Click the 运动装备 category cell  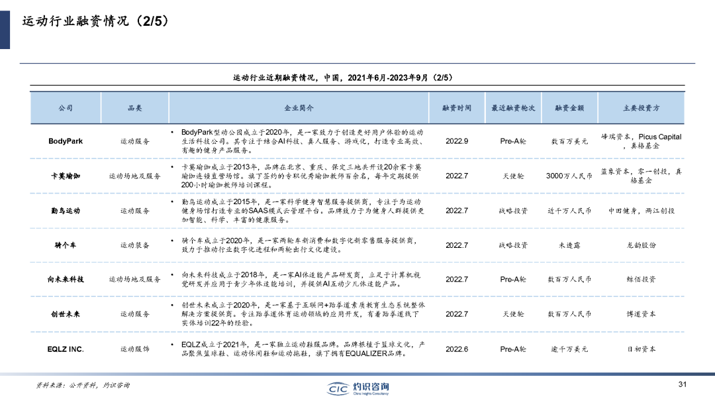tap(134, 245)
